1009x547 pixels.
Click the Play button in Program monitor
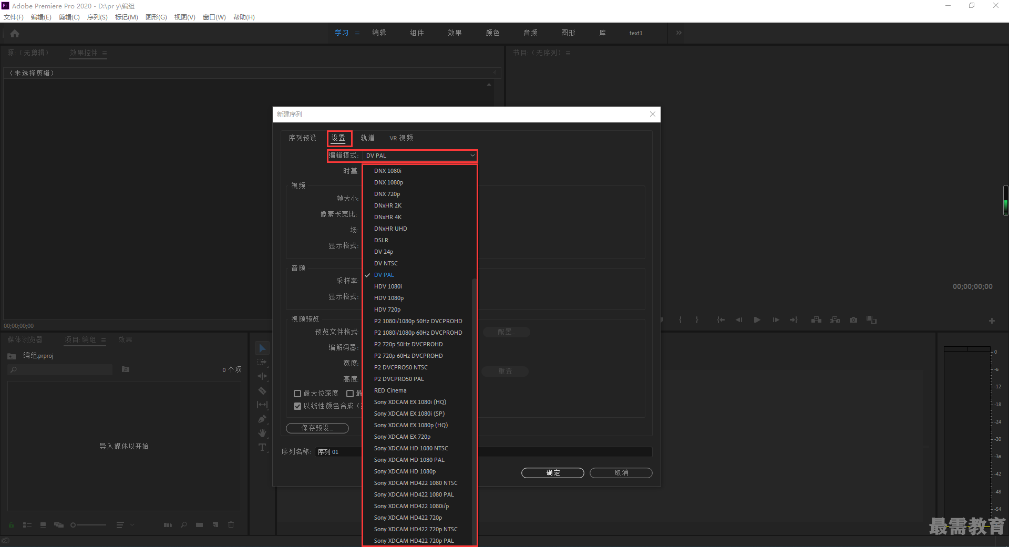tap(757, 319)
